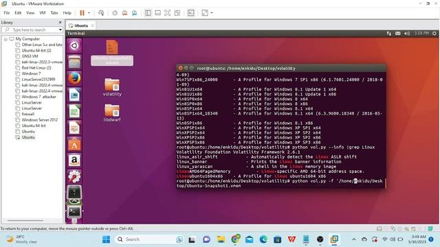The height and width of the screenshot is (247, 440).
Task: Select LinuxServer2312999 in library
Action: click(36, 80)
